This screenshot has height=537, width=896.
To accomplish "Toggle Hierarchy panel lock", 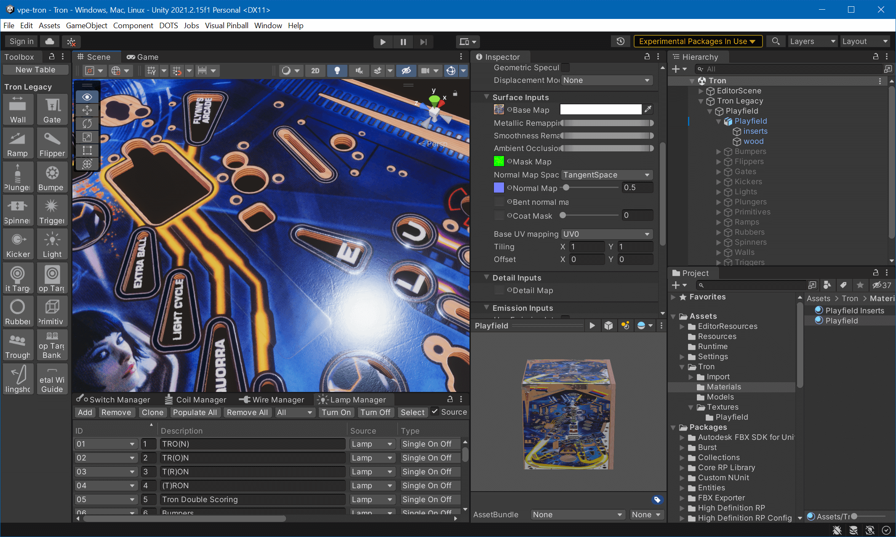I will [x=876, y=56].
